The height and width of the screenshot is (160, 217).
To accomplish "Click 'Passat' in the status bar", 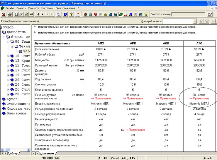I will coord(115,158).
